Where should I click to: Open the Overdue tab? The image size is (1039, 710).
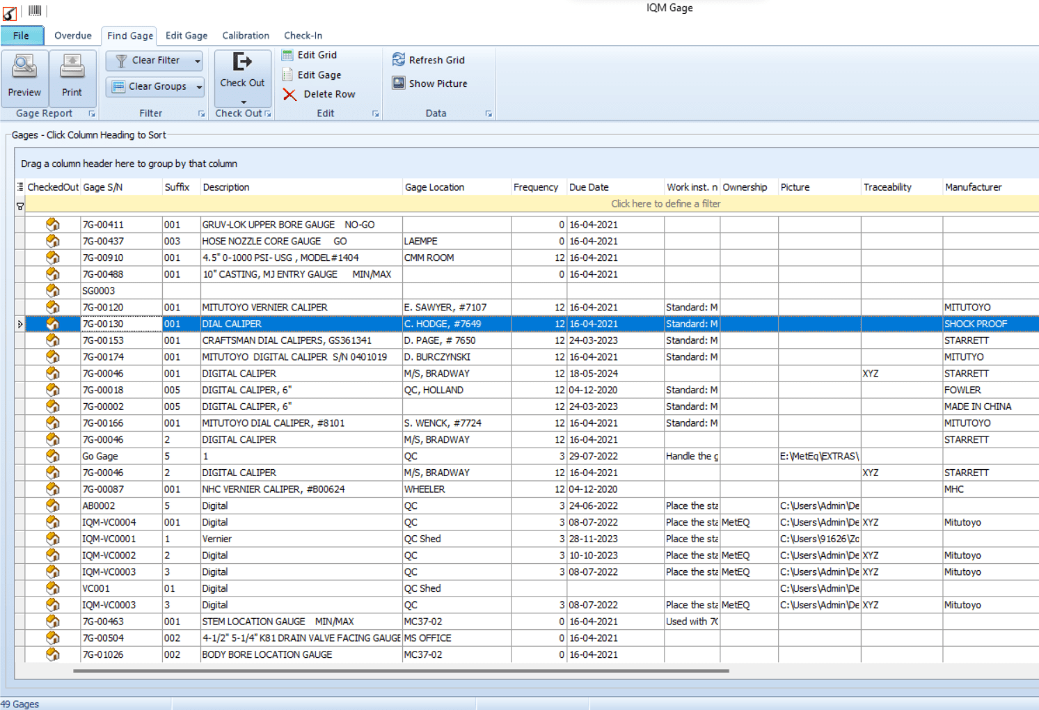72,35
